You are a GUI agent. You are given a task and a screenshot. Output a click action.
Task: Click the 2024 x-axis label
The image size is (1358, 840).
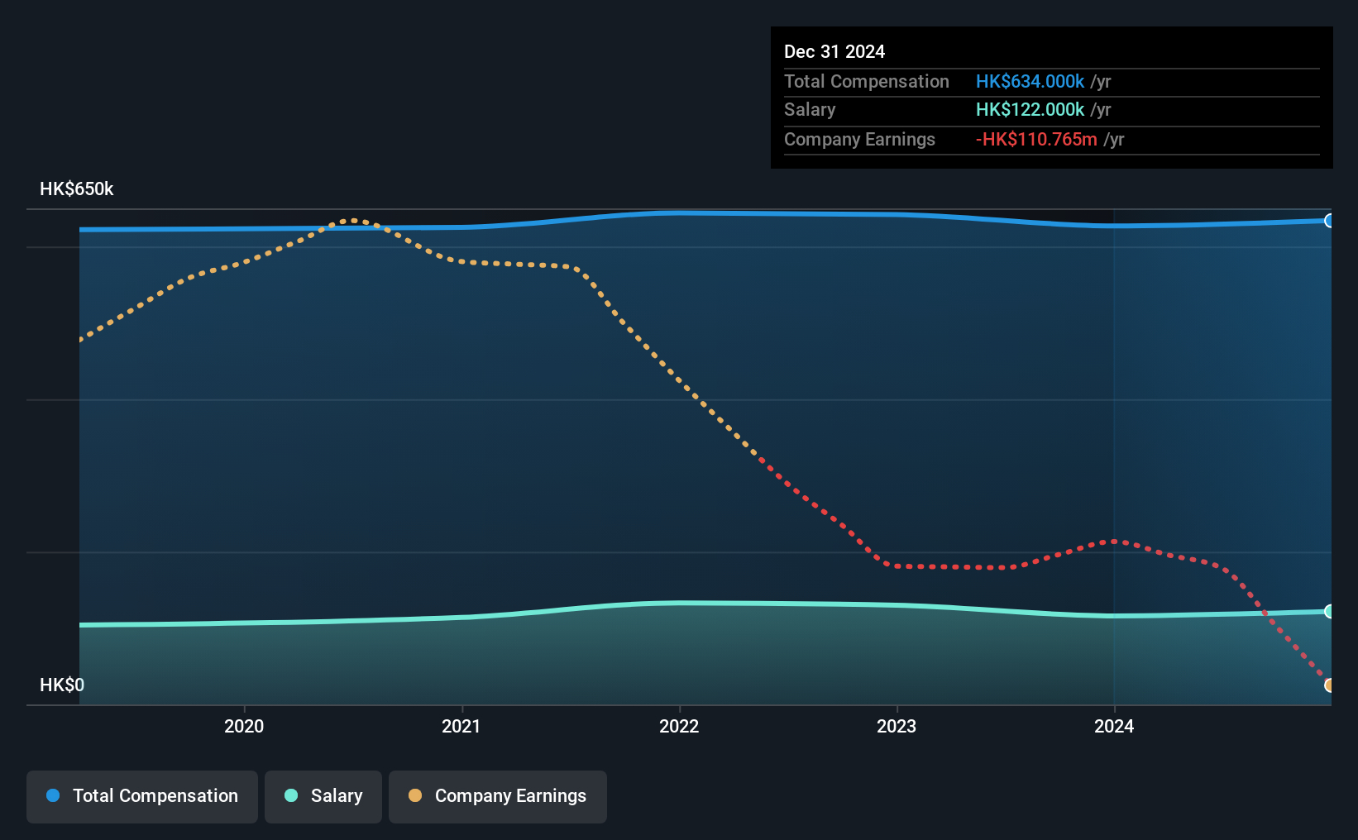click(1114, 727)
